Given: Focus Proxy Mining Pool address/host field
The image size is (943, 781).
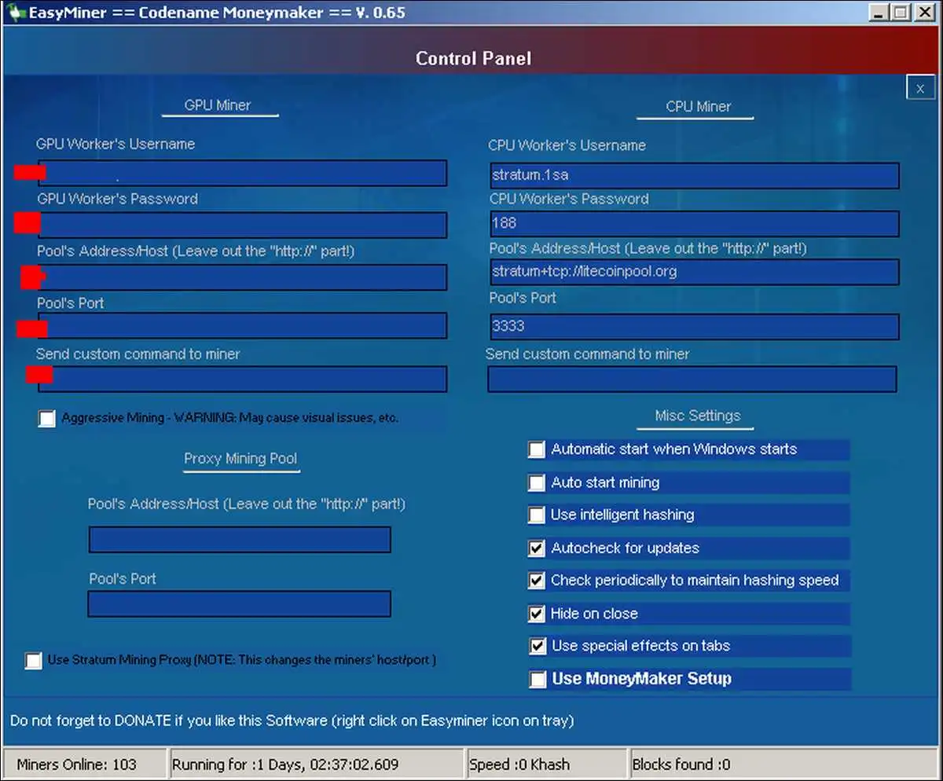Looking at the screenshot, I should pyautogui.click(x=240, y=540).
